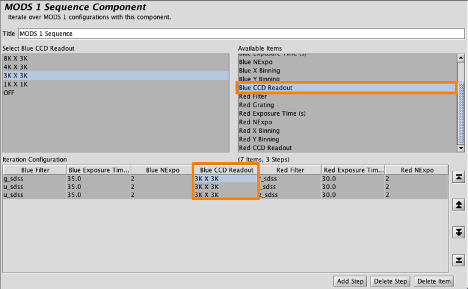Click the Delete Item button
This screenshot has width=468, height=289.
pos(434,281)
